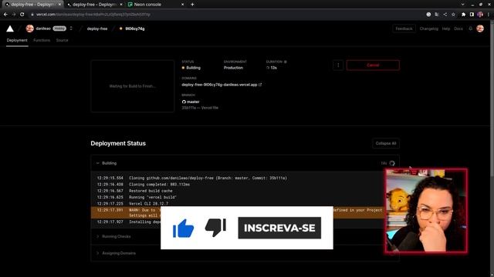
Task: Click the Waiting for Build preview thumbnail
Action: pyautogui.click(x=132, y=86)
